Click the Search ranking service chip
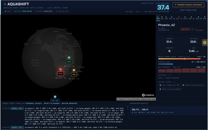Screen dimensions: 208x130 pos(193,85)
